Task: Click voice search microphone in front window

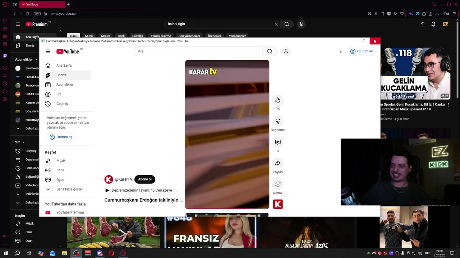Action: (286, 51)
